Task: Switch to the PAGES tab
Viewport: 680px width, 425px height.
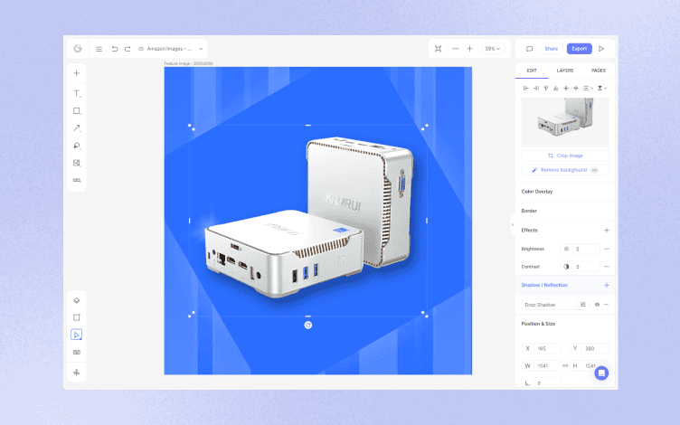Action: 598,71
